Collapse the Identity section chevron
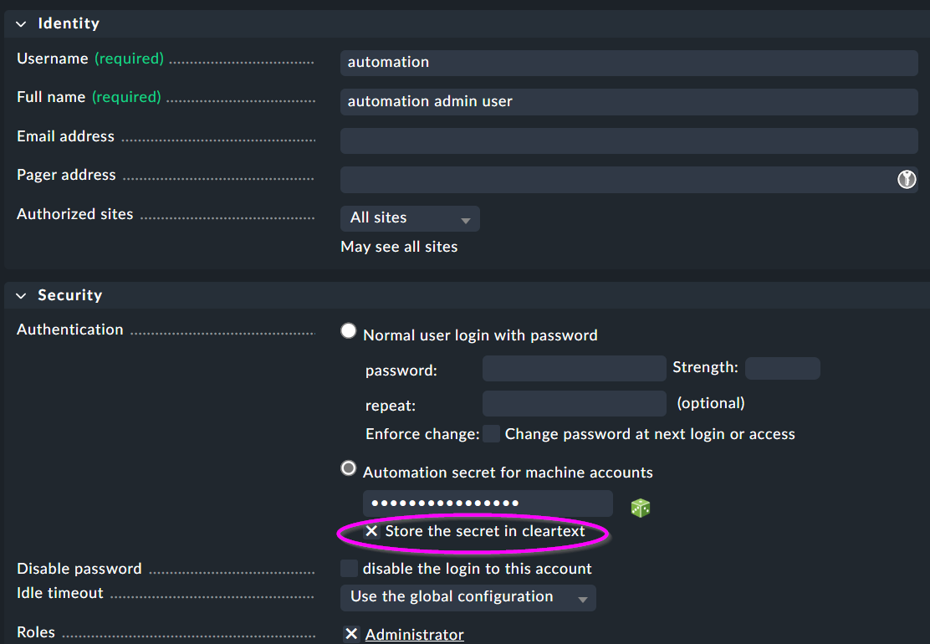Screen dimensions: 930x644 click(21, 24)
